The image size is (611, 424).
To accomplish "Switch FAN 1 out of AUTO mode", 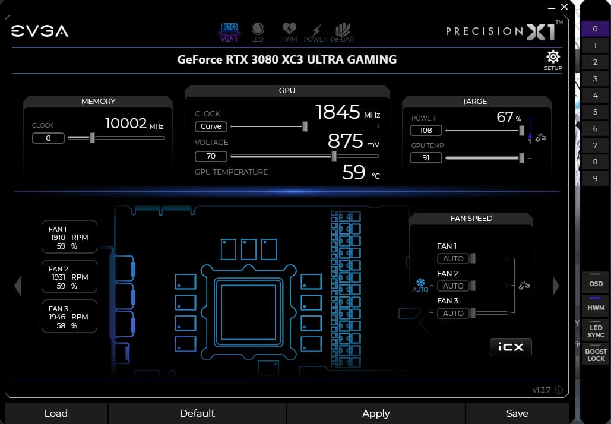I will tap(453, 258).
